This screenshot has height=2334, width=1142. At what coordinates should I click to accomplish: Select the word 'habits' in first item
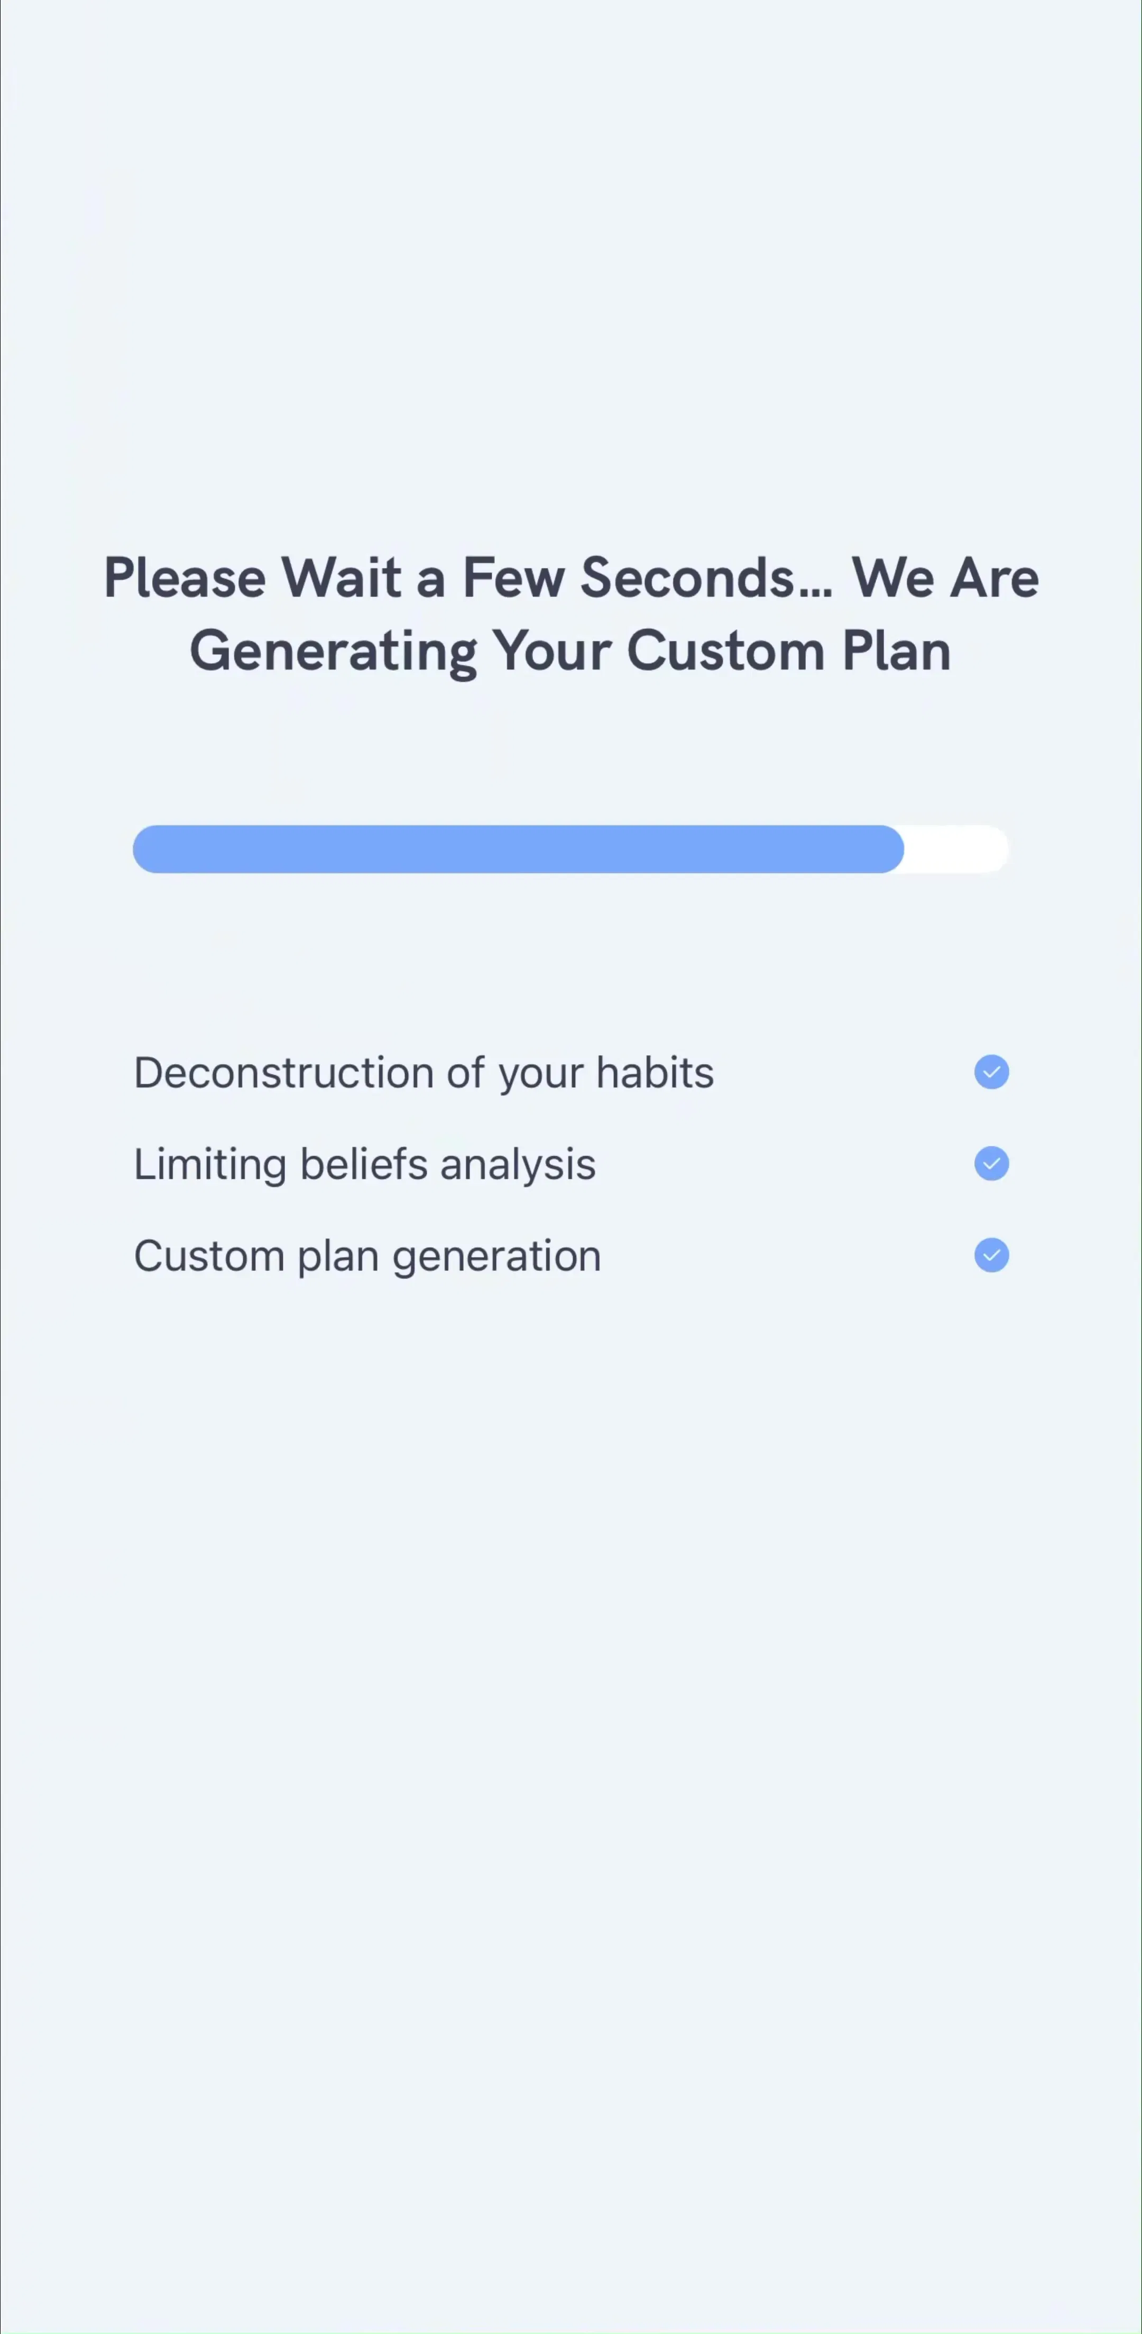[655, 1073]
